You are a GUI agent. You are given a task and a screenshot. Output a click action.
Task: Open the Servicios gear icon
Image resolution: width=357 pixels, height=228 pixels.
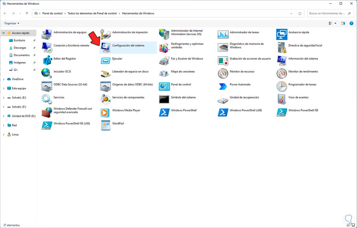pyautogui.click(x=47, y=99)
